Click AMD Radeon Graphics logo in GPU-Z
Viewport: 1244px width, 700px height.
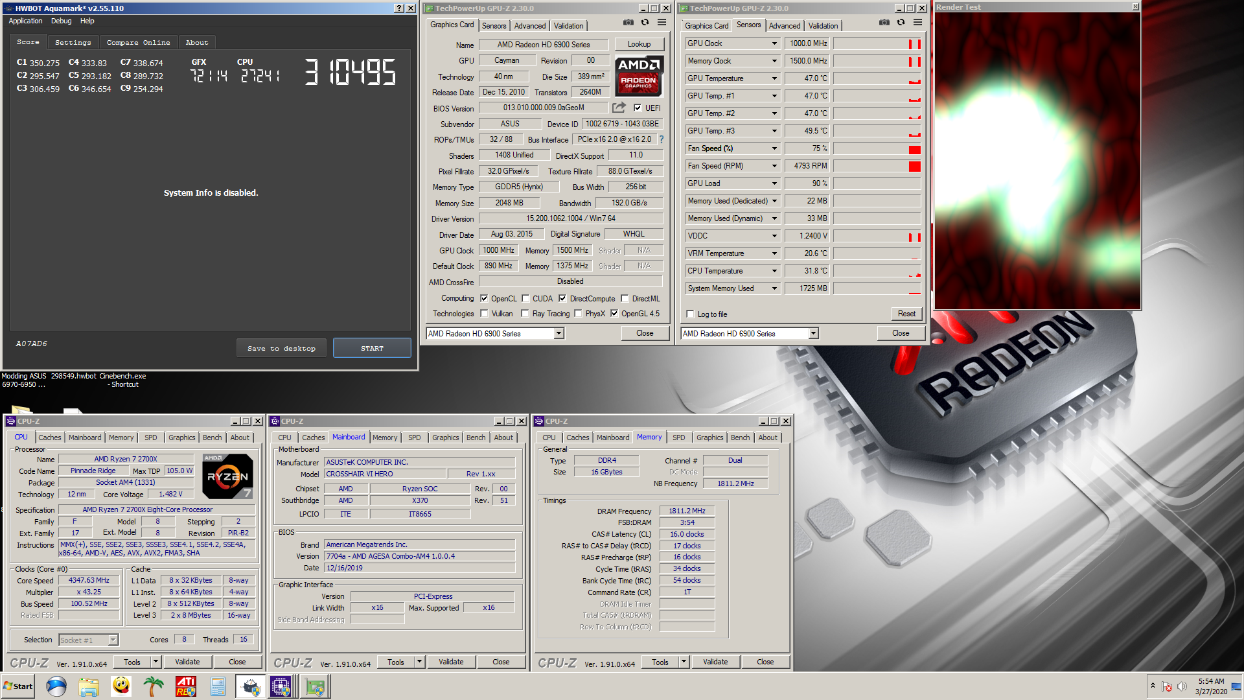point(639,76)
